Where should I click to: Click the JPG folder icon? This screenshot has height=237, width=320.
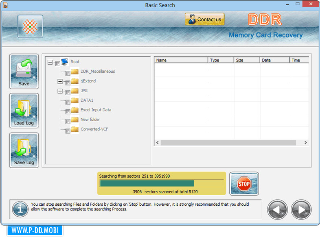[75, 91]
